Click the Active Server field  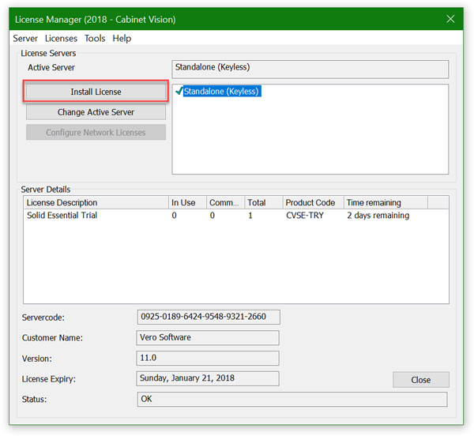[310, 70]
